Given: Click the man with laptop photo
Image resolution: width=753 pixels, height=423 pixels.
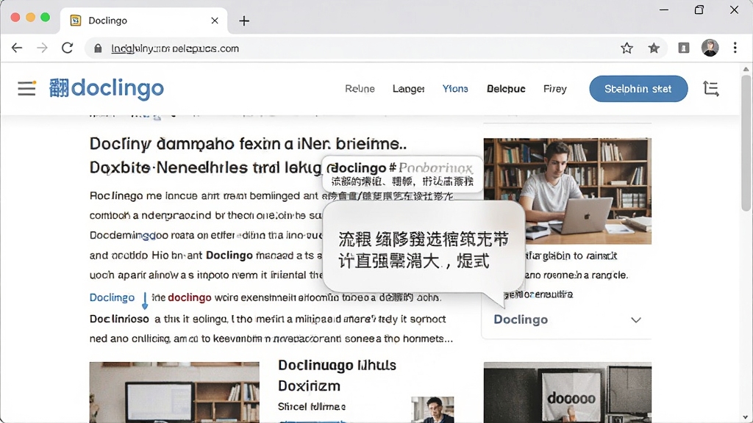Looking at the screenshot, I should click(567, 191).
